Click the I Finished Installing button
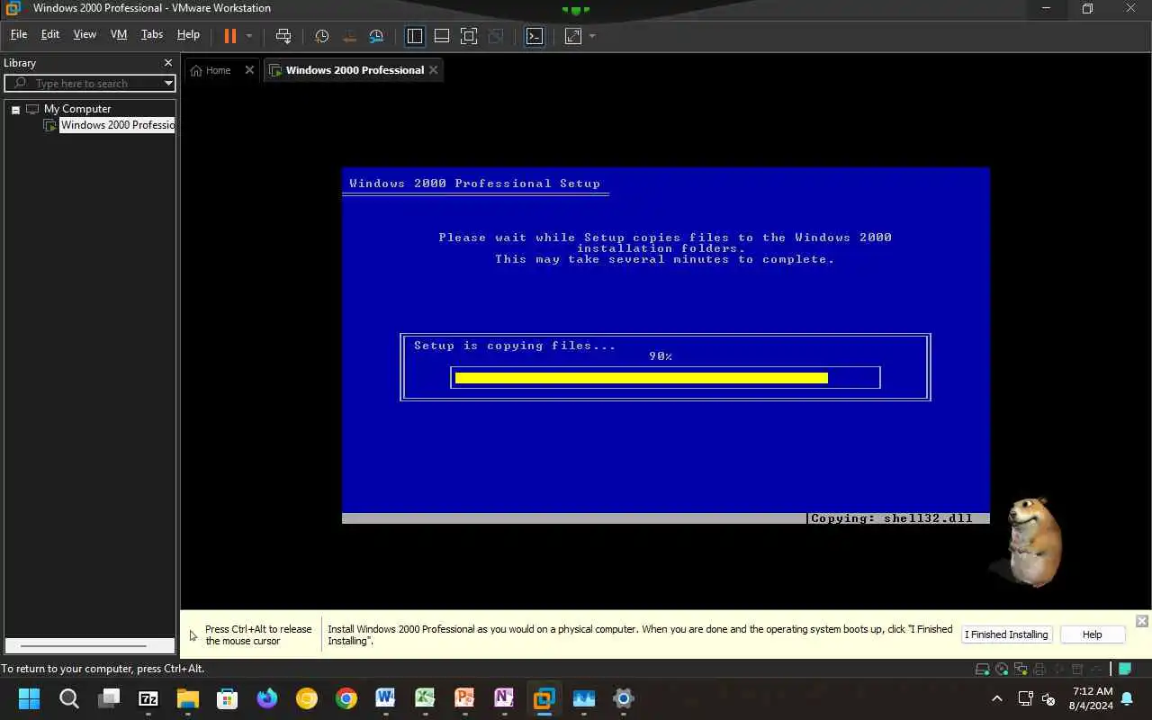The width and height of the screenshot is (1152, 720). (x=1006, y=634)
